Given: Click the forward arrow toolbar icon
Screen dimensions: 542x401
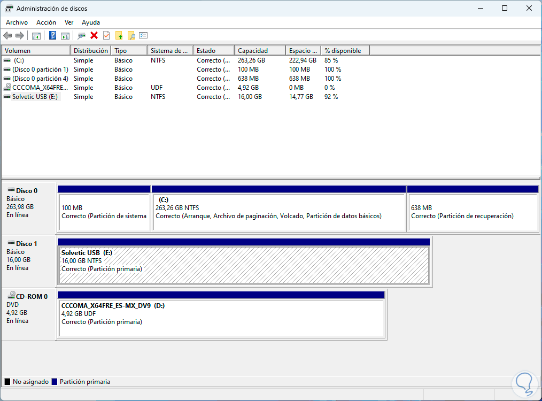Looking at the screenshot, I should point(20,36).
